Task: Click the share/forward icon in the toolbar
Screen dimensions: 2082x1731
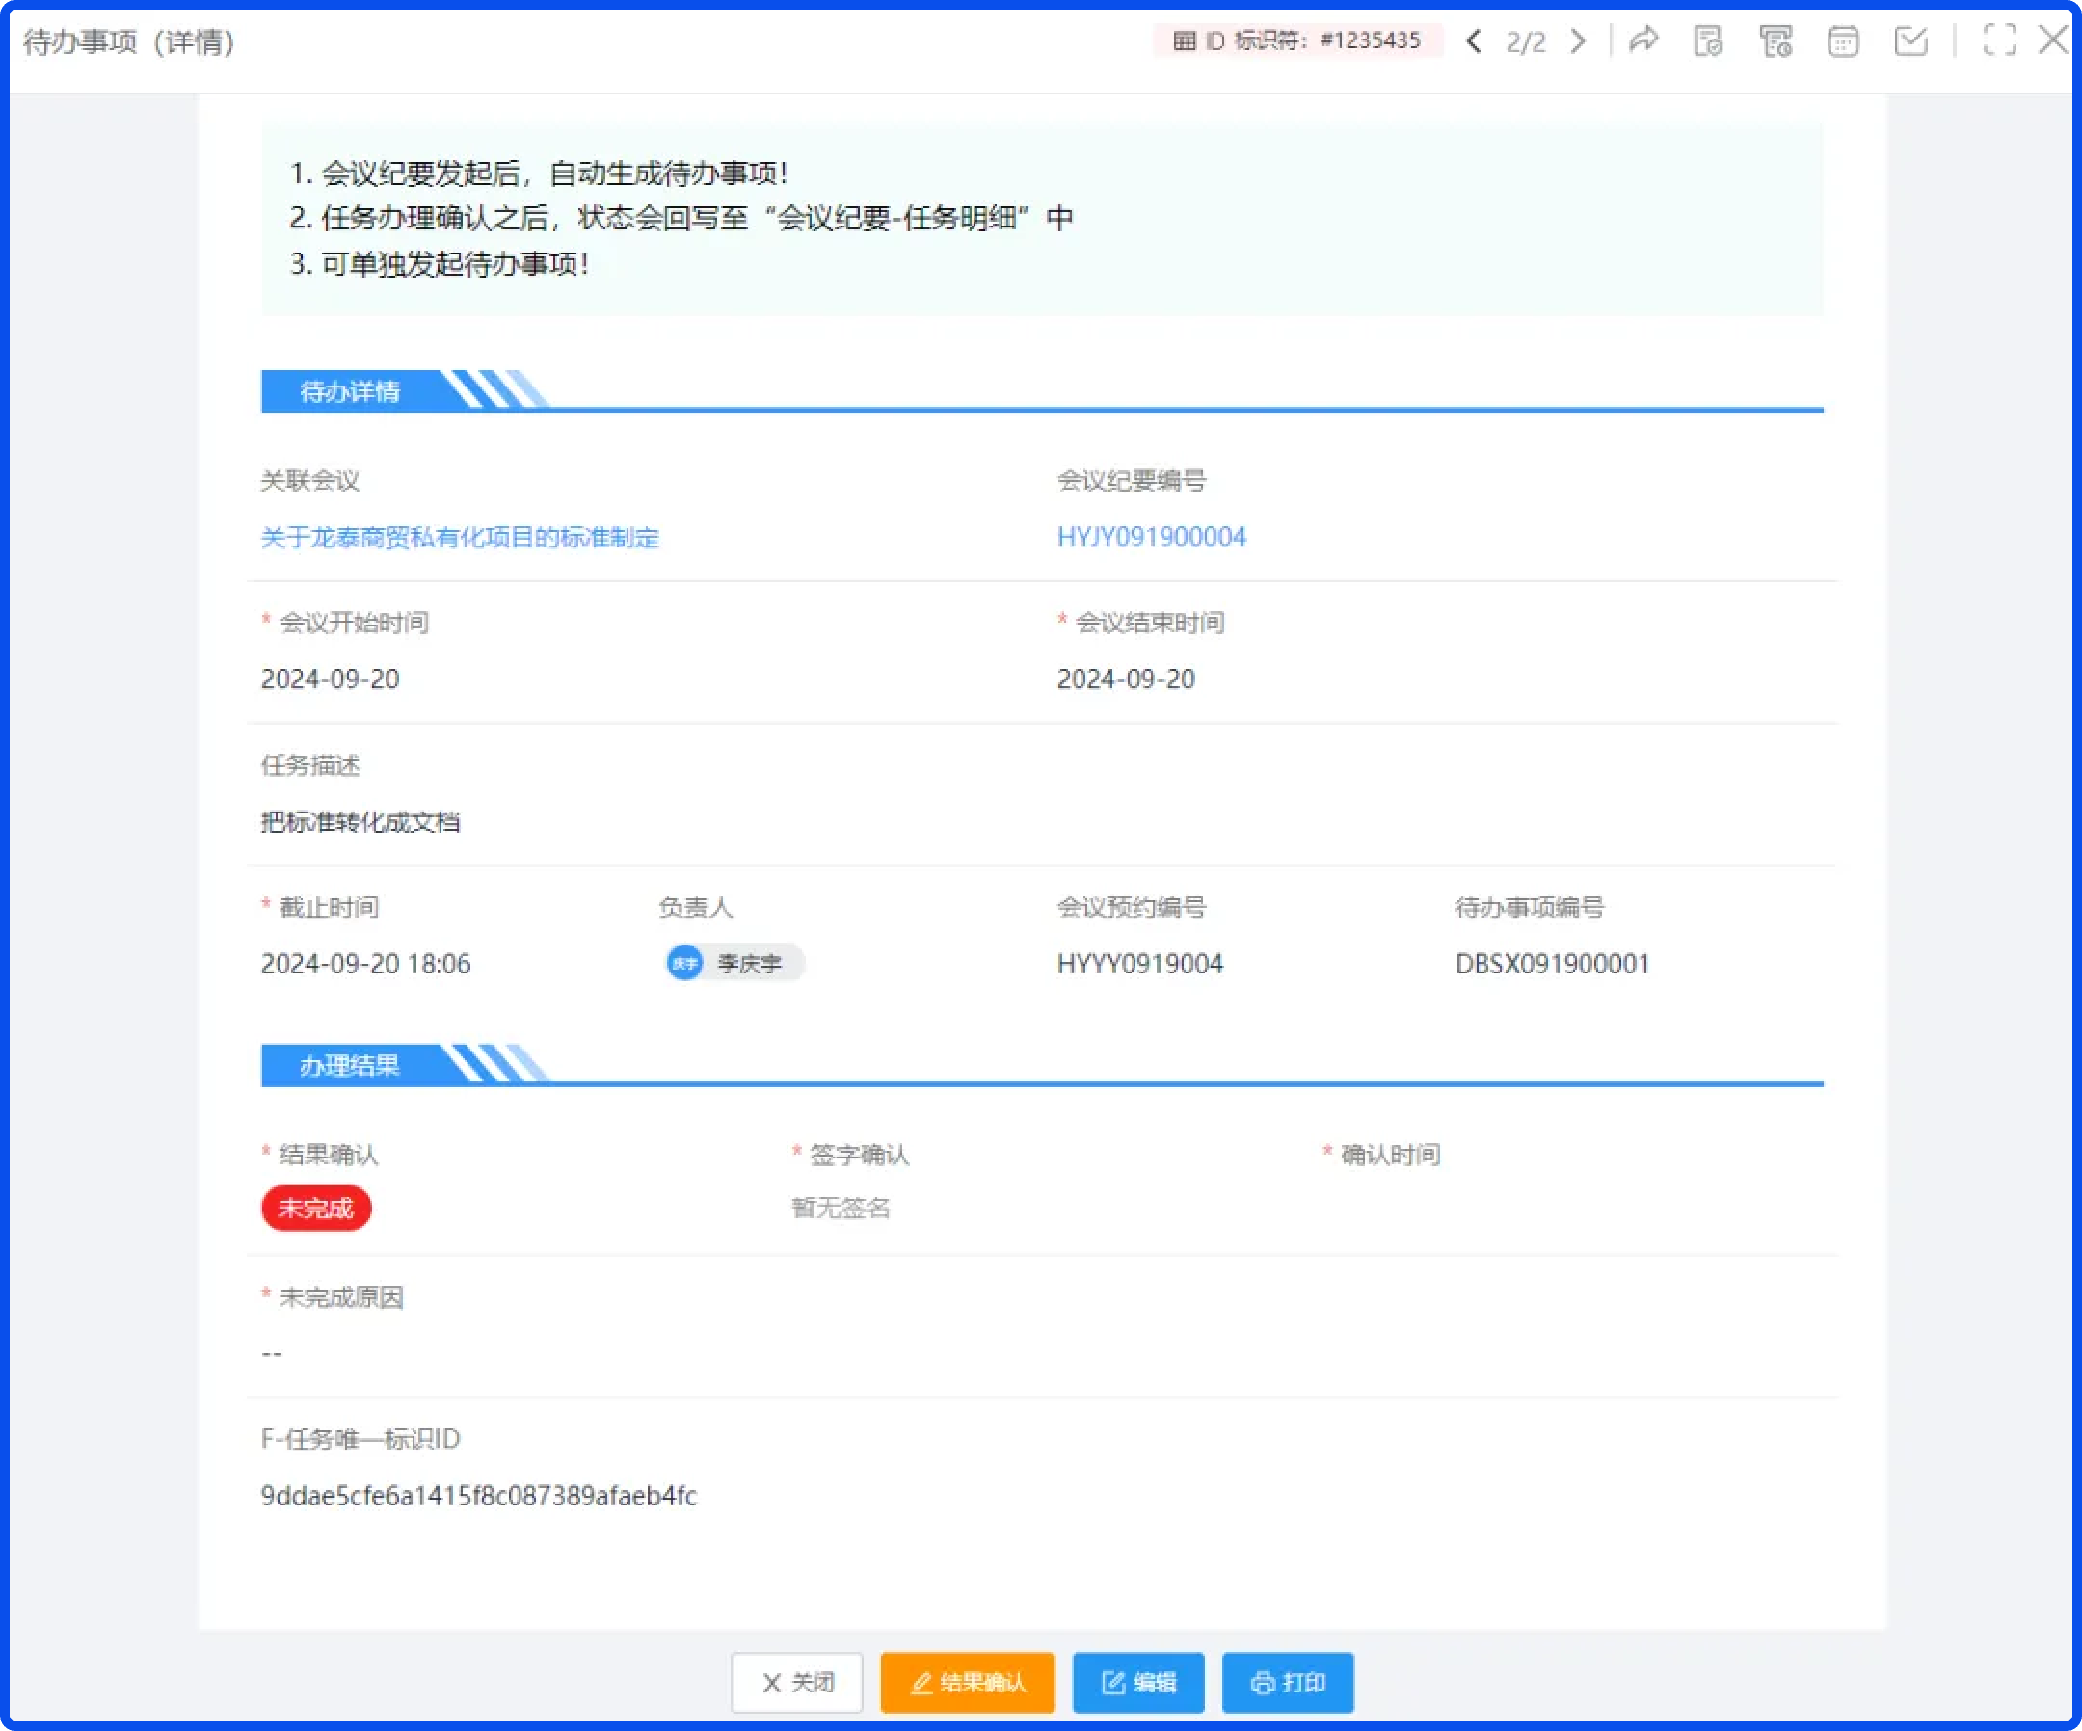Action: pyautogui.click(x=1644, y=41)
